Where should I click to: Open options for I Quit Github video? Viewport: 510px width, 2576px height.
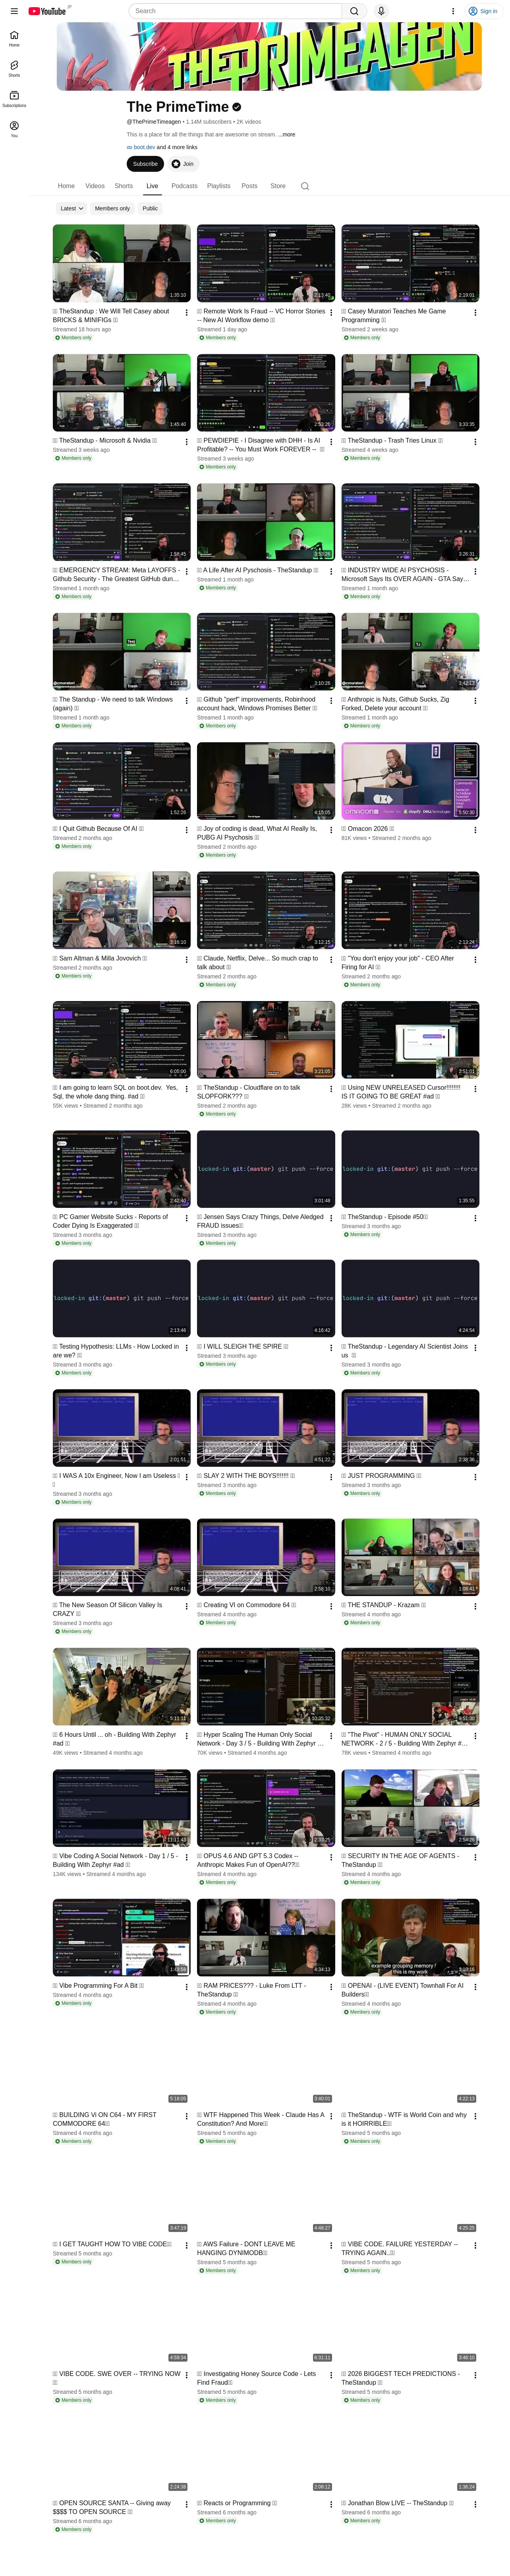tap(187, 830)
